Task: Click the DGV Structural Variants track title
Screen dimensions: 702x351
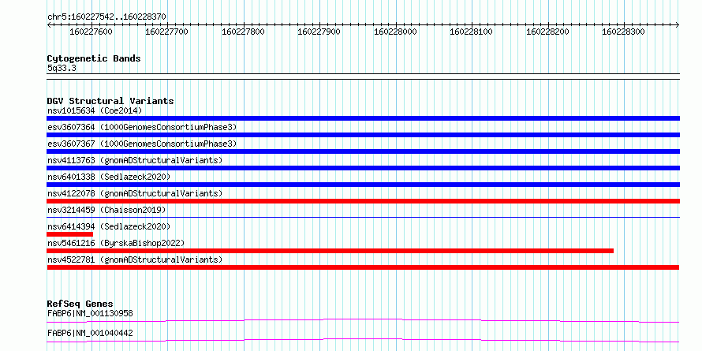Action: tap(110, 101)
